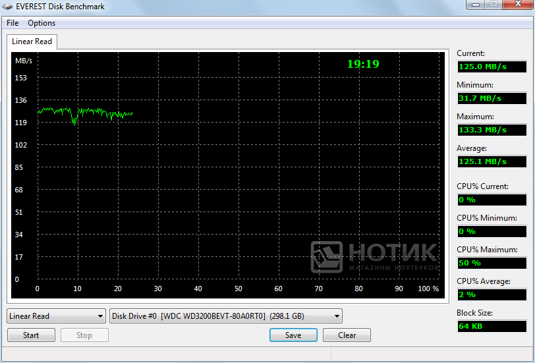
Task: Click the Average speed value 125.1 MB/s
Action: point(492,161)
